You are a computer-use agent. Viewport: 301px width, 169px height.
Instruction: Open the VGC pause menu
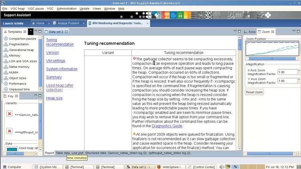pos(36,8)
